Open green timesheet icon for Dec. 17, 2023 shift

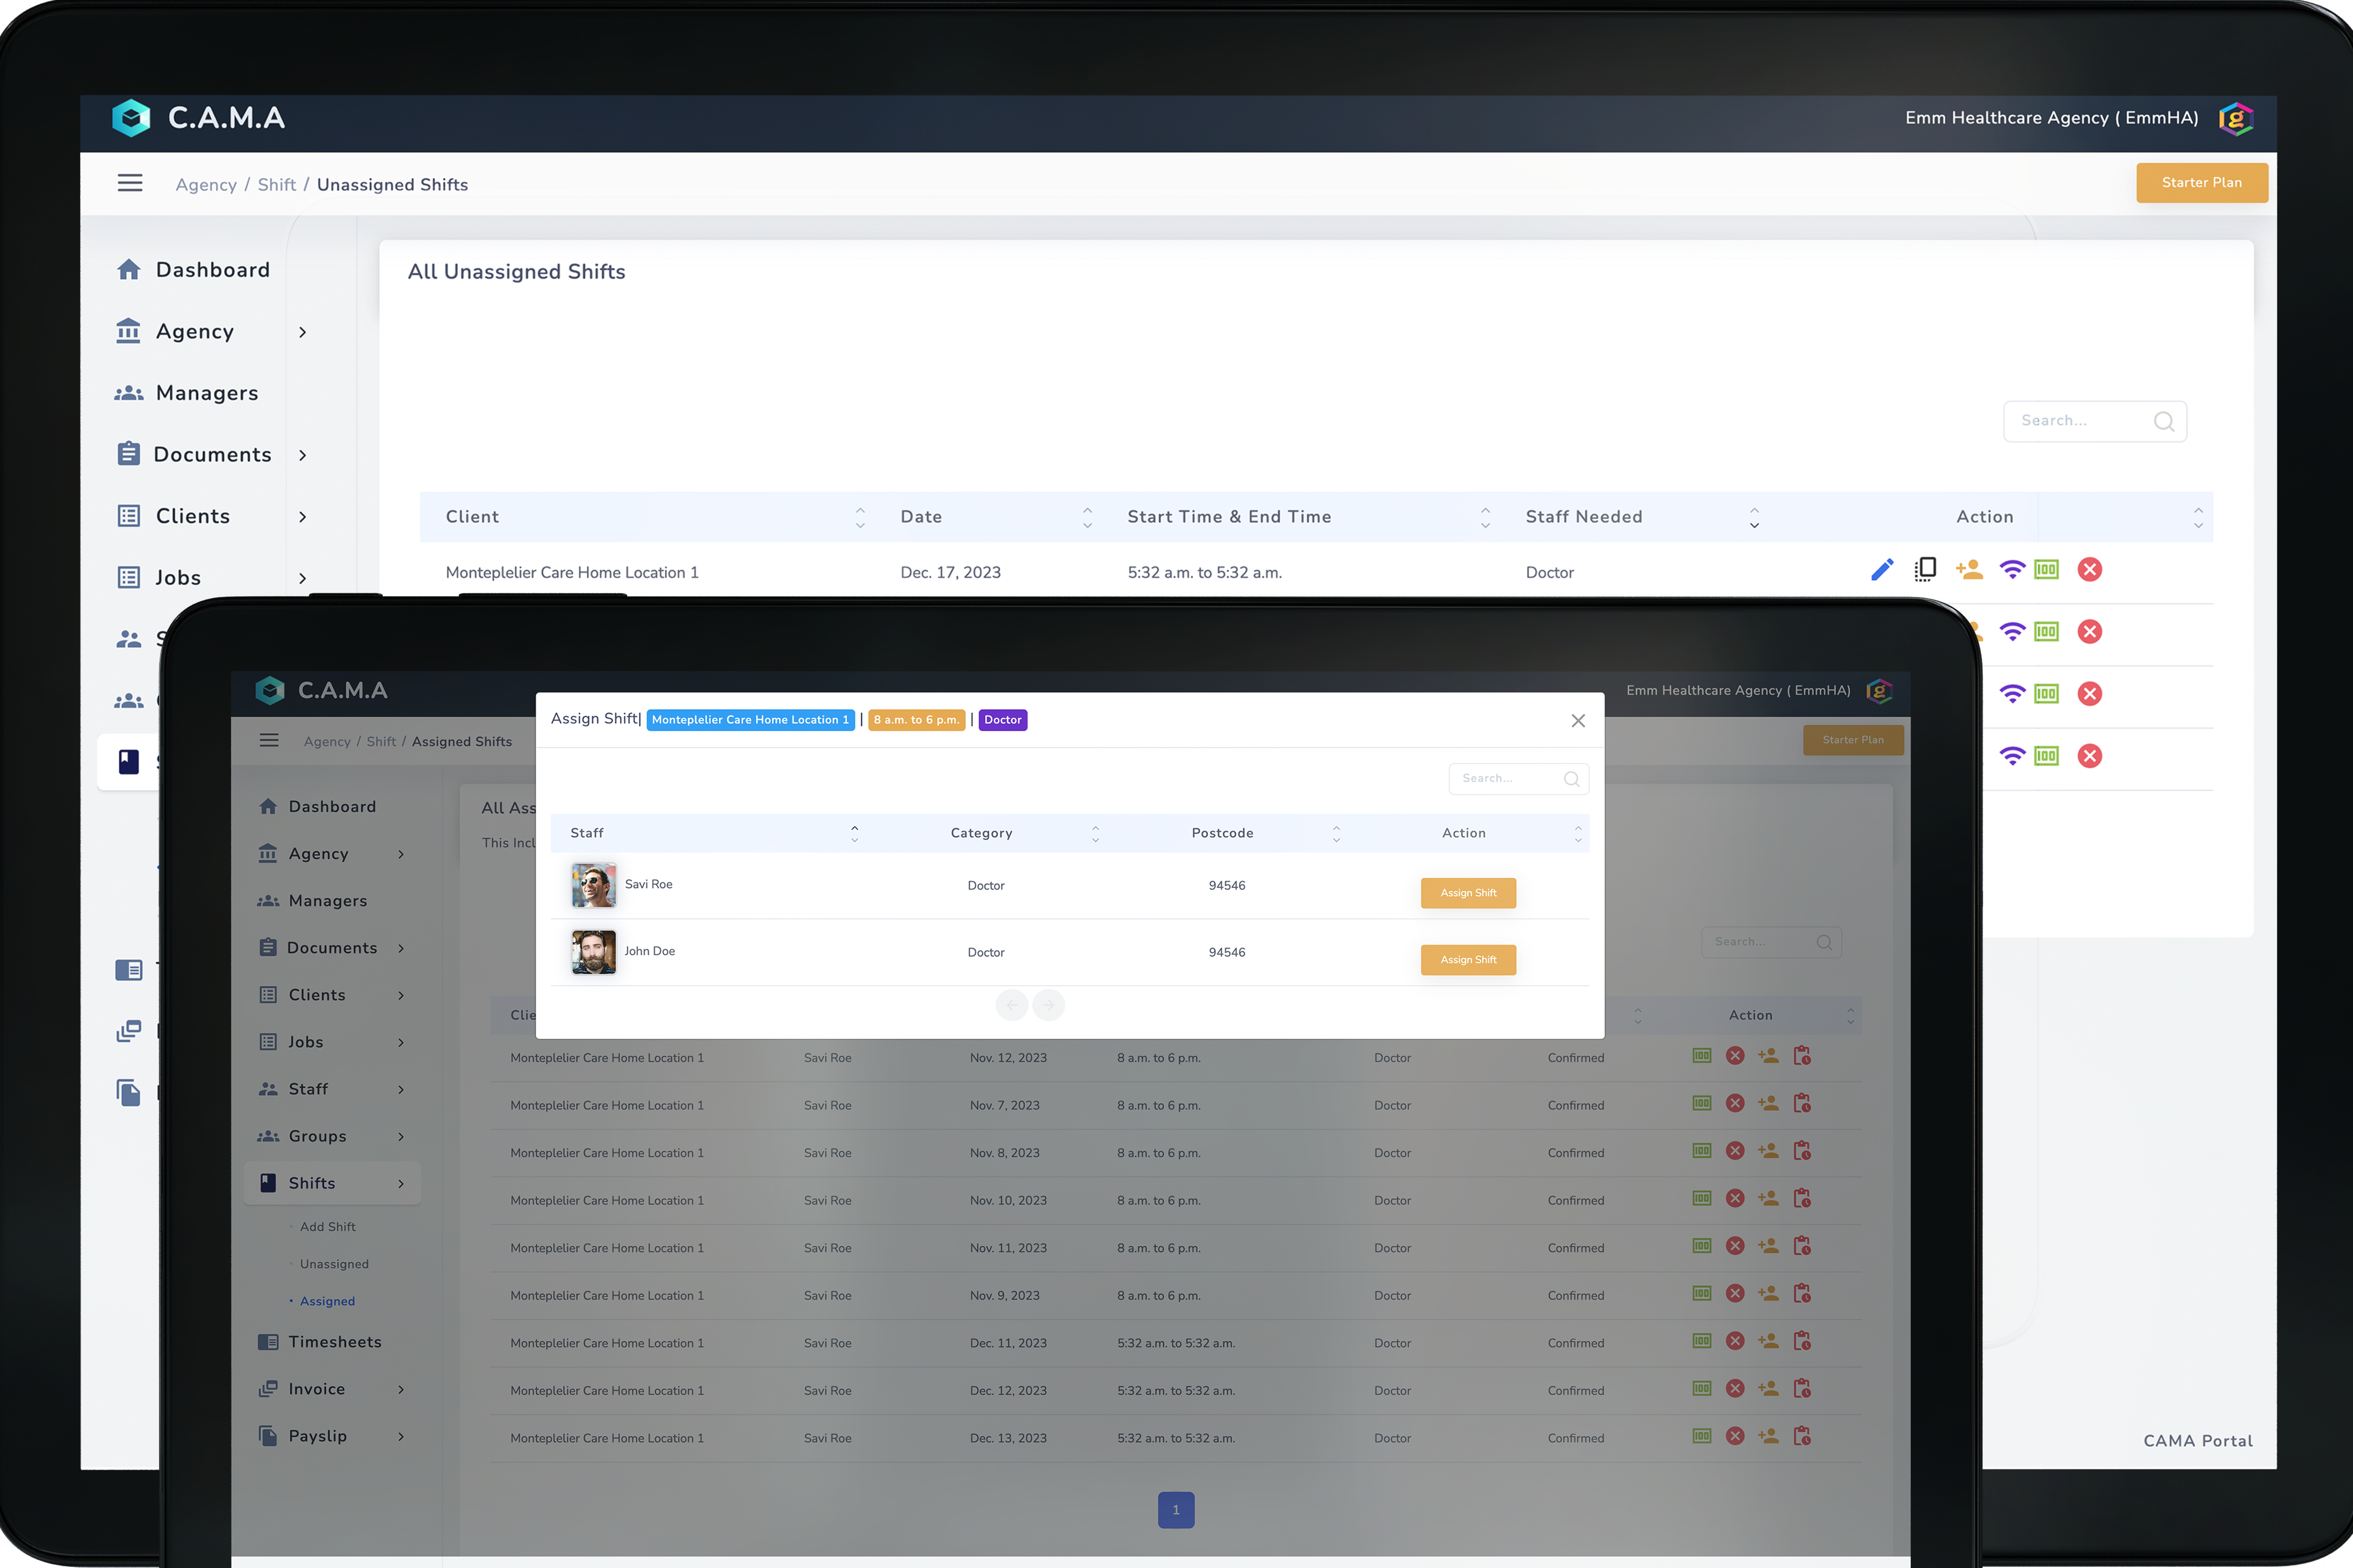[x=2047, y=570]
